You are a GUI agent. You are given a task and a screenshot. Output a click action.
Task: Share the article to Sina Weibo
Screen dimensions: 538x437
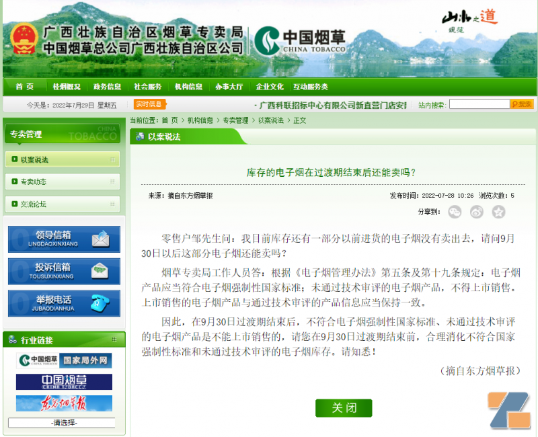[476, 212]
